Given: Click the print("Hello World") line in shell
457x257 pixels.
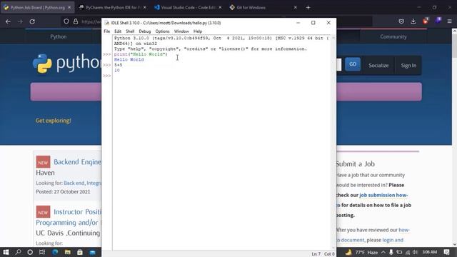Looking at the screenshot, I should pyautogui.click(x=141, y=54).
